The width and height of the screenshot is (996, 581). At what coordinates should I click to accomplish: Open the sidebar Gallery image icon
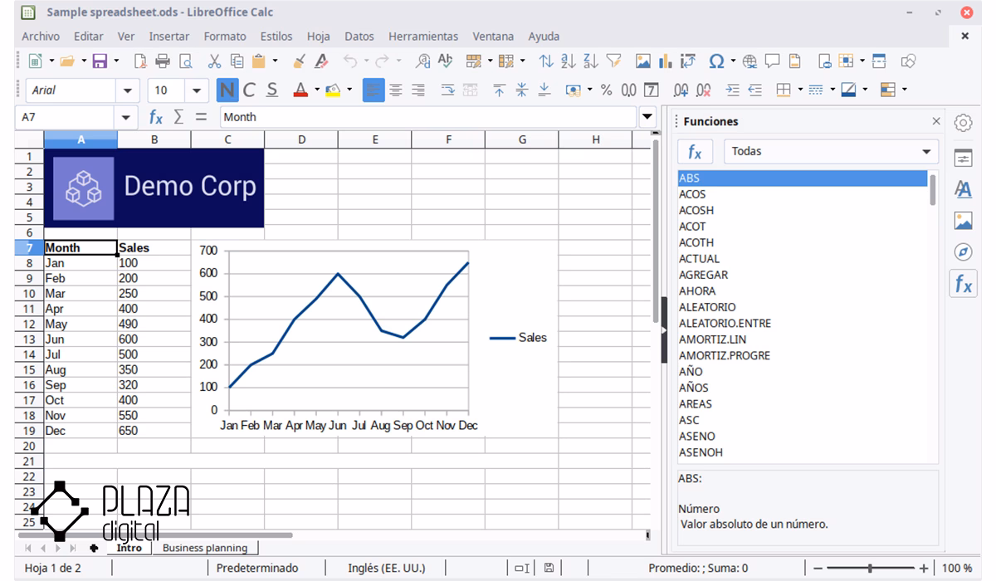point(963,221)
